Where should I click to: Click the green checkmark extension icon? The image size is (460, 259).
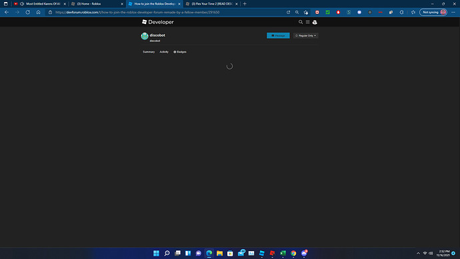click(x=328, y=12)
